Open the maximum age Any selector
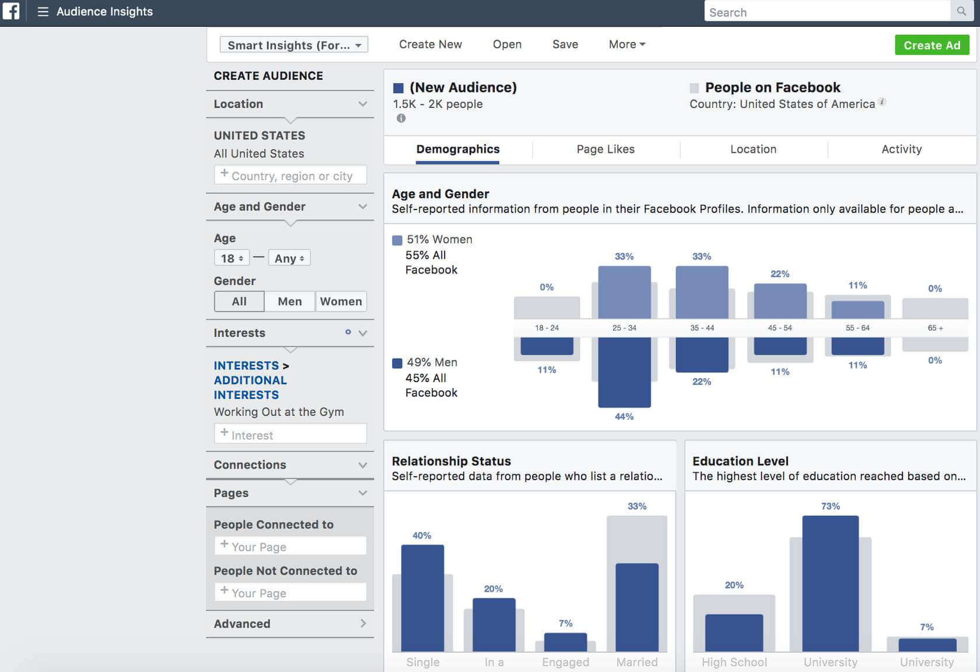980x672 pixels. click(x=289, y=258)
